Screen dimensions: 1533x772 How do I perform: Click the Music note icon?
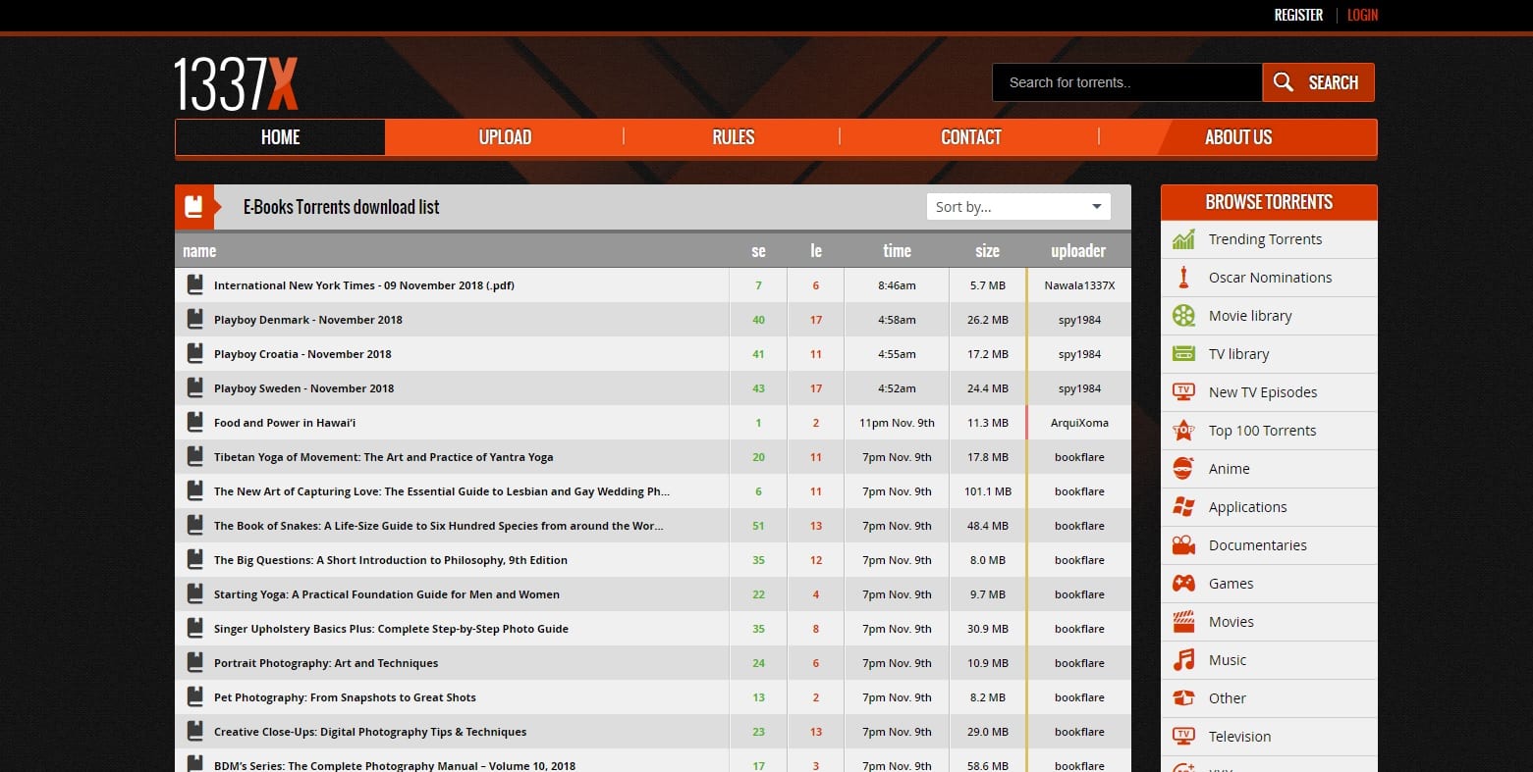1183,660
